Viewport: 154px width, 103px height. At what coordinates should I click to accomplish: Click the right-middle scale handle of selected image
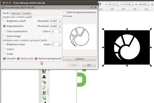pyautogui.click(x=151, y=47)
